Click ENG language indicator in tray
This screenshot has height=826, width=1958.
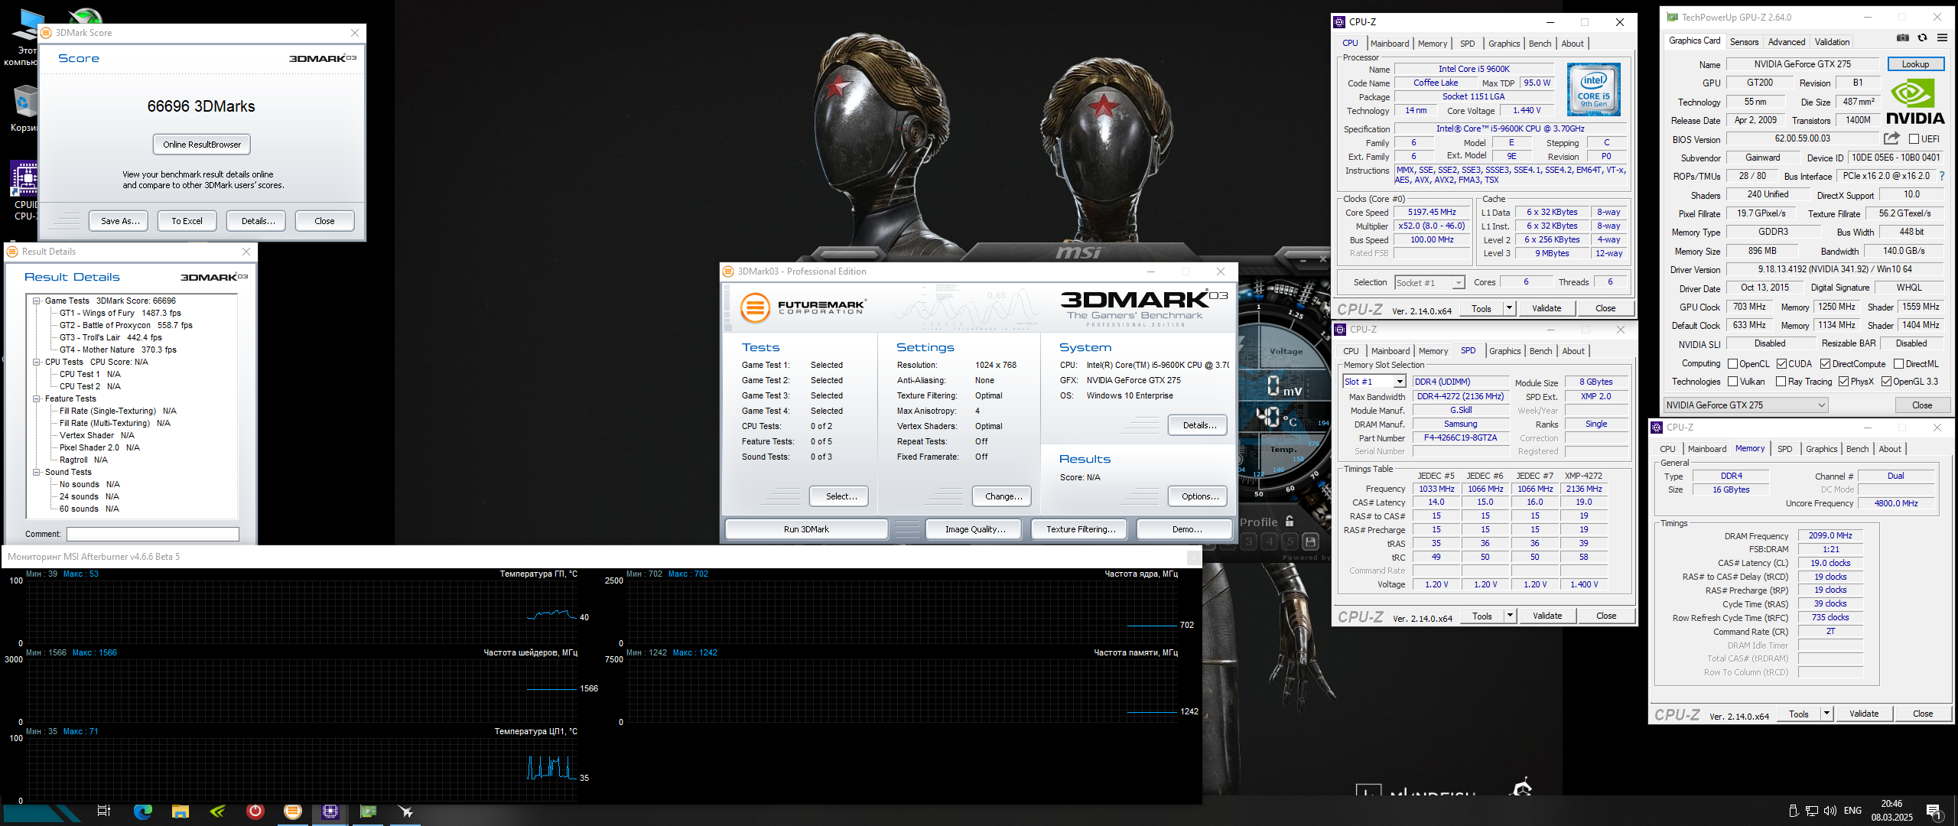(1852, 811)
